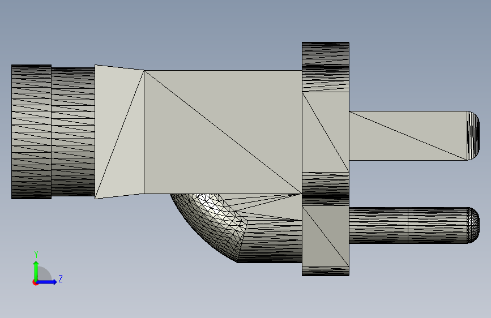The height and width of the screenshot is (318, 491).
Task: Click the green Y axis arrow
Action: (x=36, y=270)
